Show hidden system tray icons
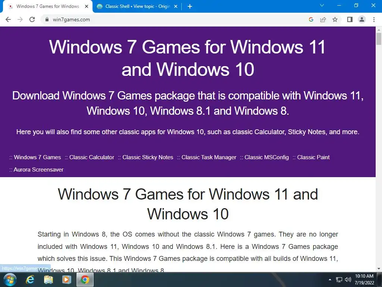382x287 pixels. (330, 280)
